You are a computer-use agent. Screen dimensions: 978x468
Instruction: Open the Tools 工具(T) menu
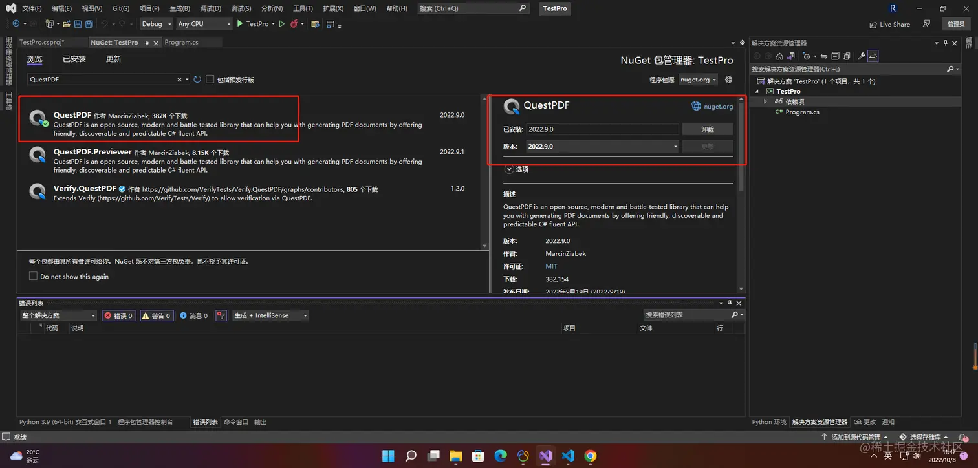pos(303,8)
